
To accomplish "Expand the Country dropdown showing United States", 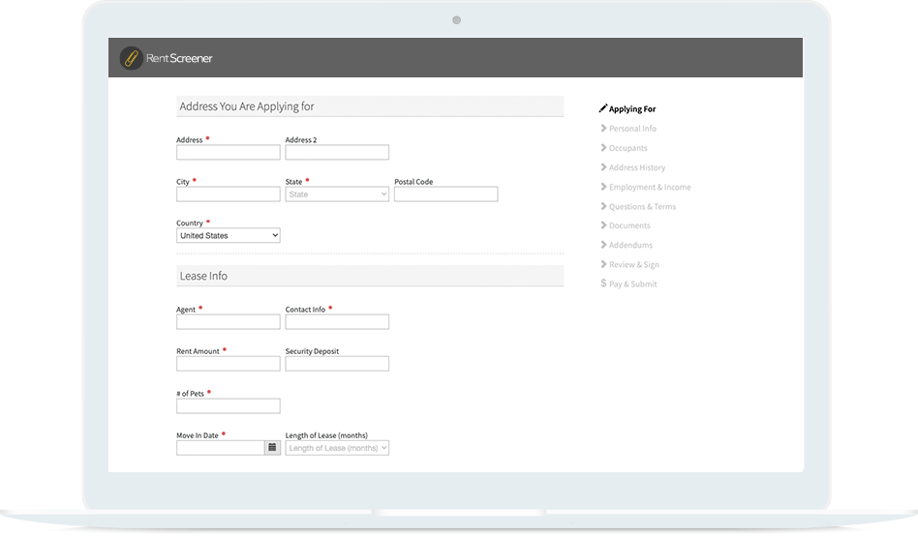I will [229, 235].
